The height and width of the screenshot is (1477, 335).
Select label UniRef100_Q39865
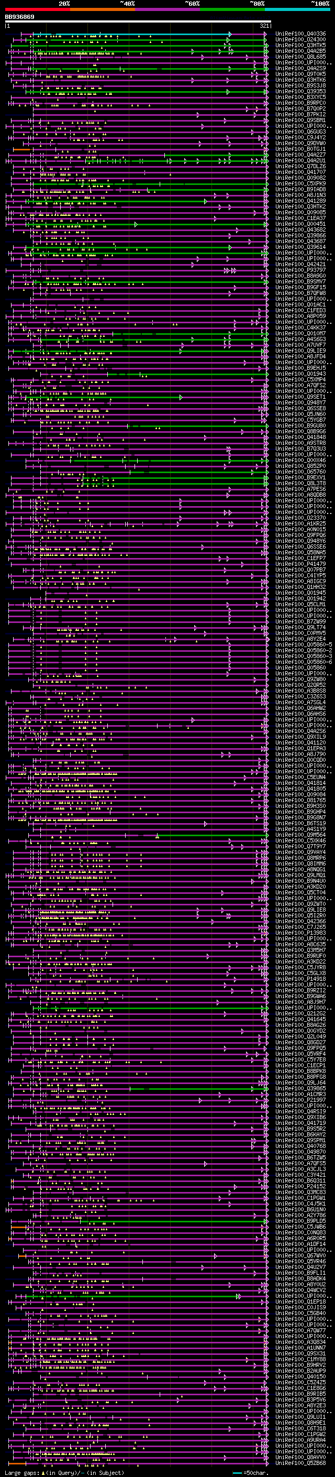click(300, 1088)
